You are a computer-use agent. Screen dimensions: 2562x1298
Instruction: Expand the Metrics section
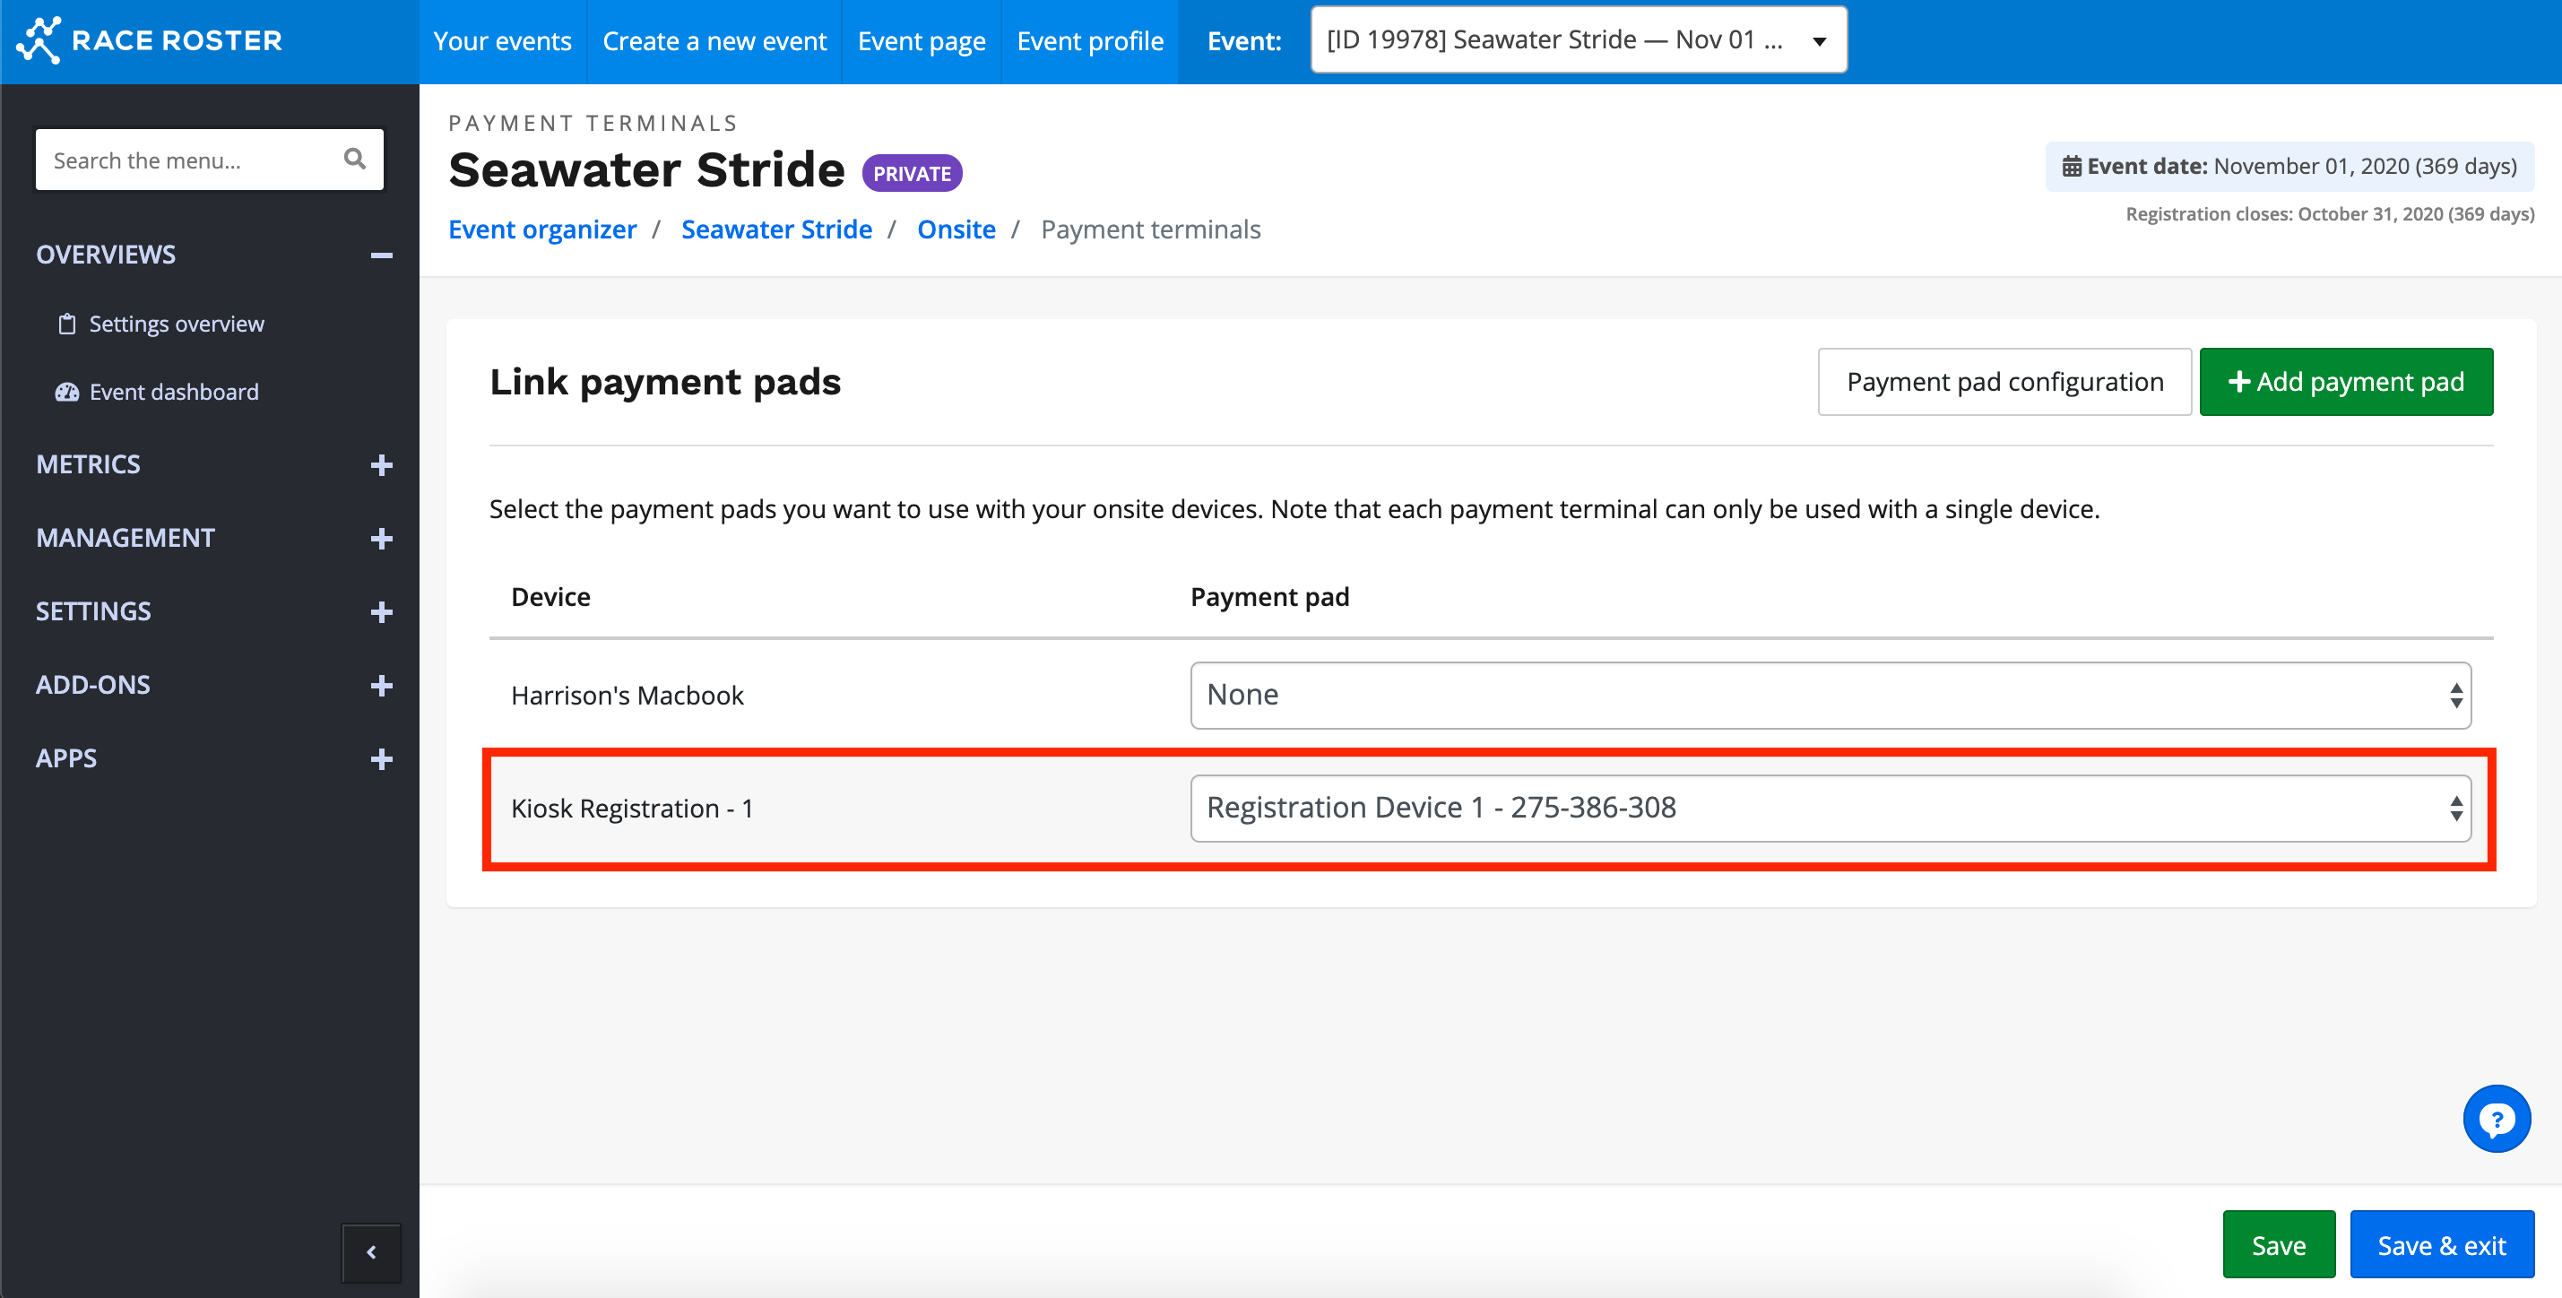[x=381, y=464]
